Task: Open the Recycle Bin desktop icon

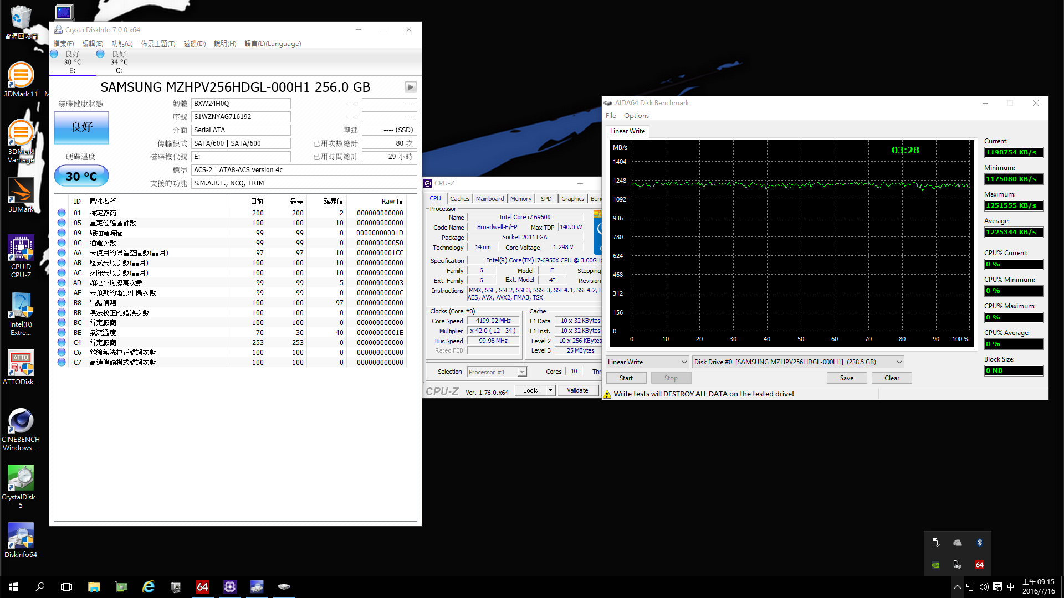Action: pos(21,22)
